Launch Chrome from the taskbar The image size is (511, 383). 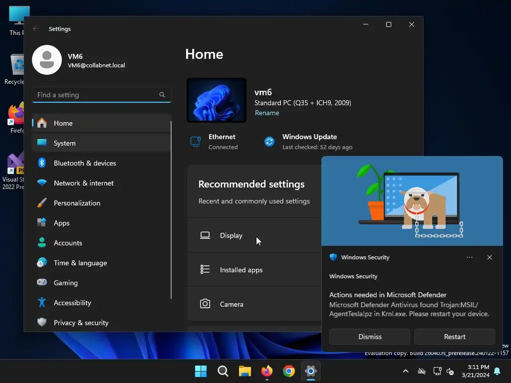[x=289, y=371]
